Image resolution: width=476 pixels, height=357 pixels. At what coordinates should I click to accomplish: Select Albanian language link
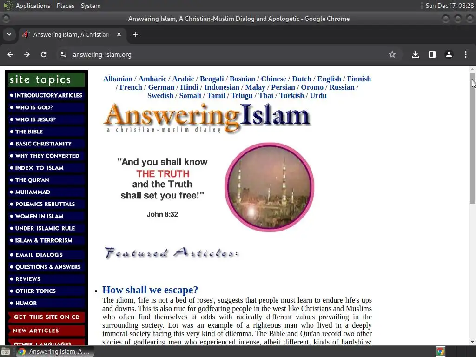coord(118,79)
